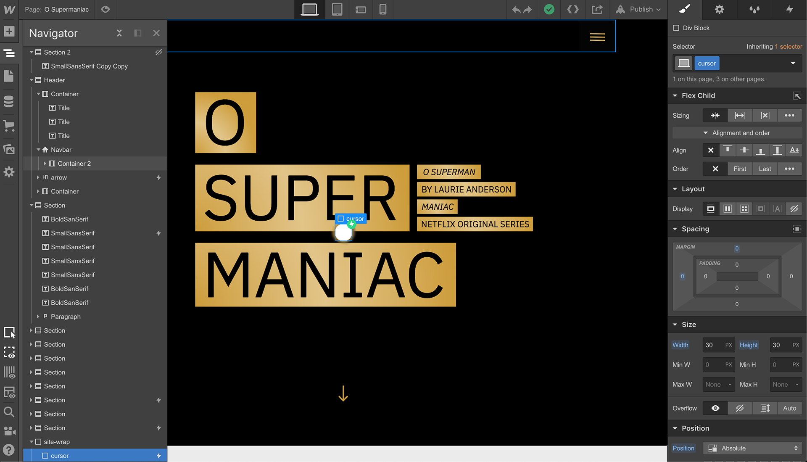Expand the H1 arrow element

[38, 177]
